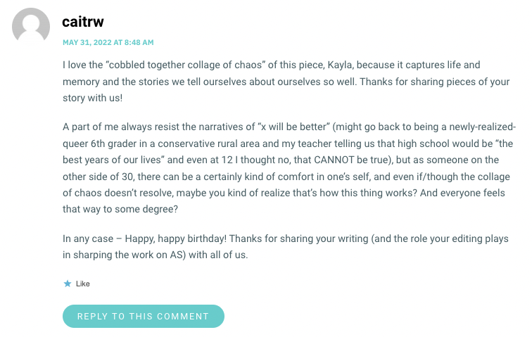The height and width of the screenshot is (337, 532).
Task: Click the gray default avatar of caitrw
Action: [x=31, y=27]
